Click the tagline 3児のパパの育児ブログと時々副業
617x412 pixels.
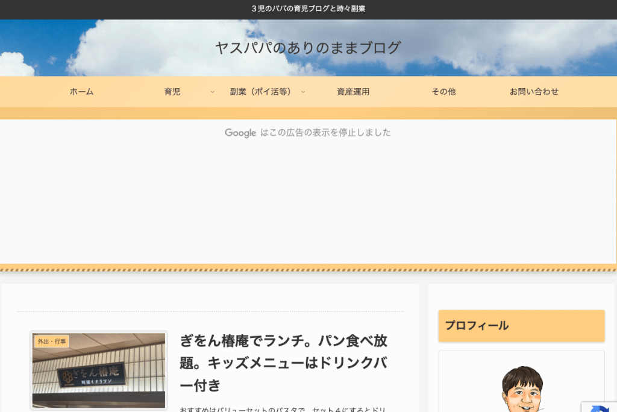[x=308, y=9]
